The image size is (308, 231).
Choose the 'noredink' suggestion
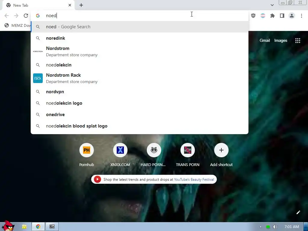140,38
